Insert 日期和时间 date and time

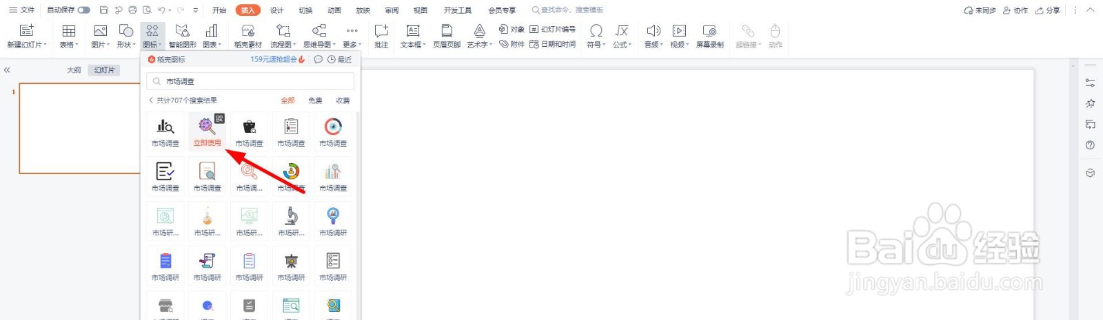(552, 44)
